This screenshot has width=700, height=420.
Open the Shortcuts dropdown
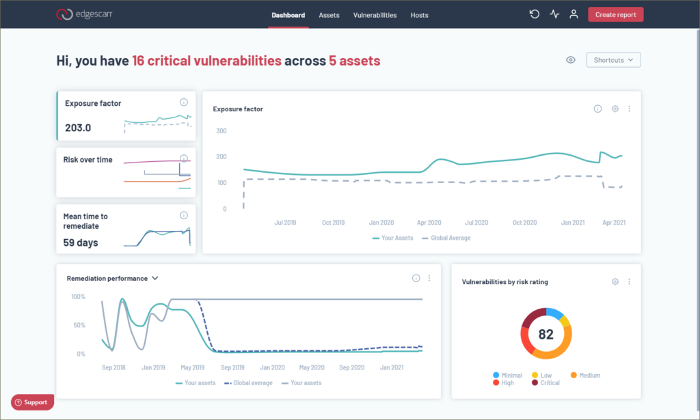click(x=613, y=59)
